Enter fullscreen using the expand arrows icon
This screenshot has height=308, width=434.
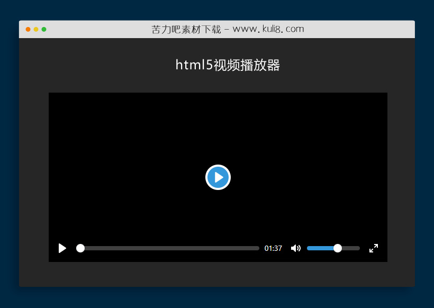coord(374,248)
